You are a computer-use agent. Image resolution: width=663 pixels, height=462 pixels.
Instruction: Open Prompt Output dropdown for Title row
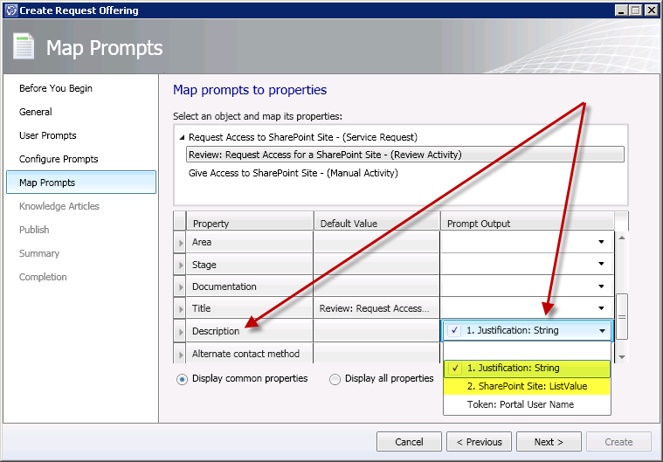(601, 308)
